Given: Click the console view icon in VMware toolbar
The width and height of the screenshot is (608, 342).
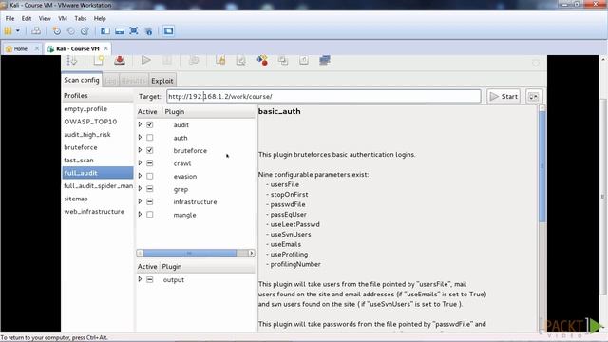Looking at the screenshot, I should click(x=168, y=31).
